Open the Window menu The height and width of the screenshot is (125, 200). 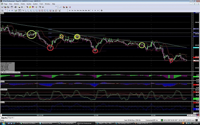click(x=47, y=4)
